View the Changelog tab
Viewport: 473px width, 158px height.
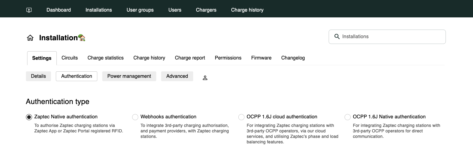tap(293, 58)
